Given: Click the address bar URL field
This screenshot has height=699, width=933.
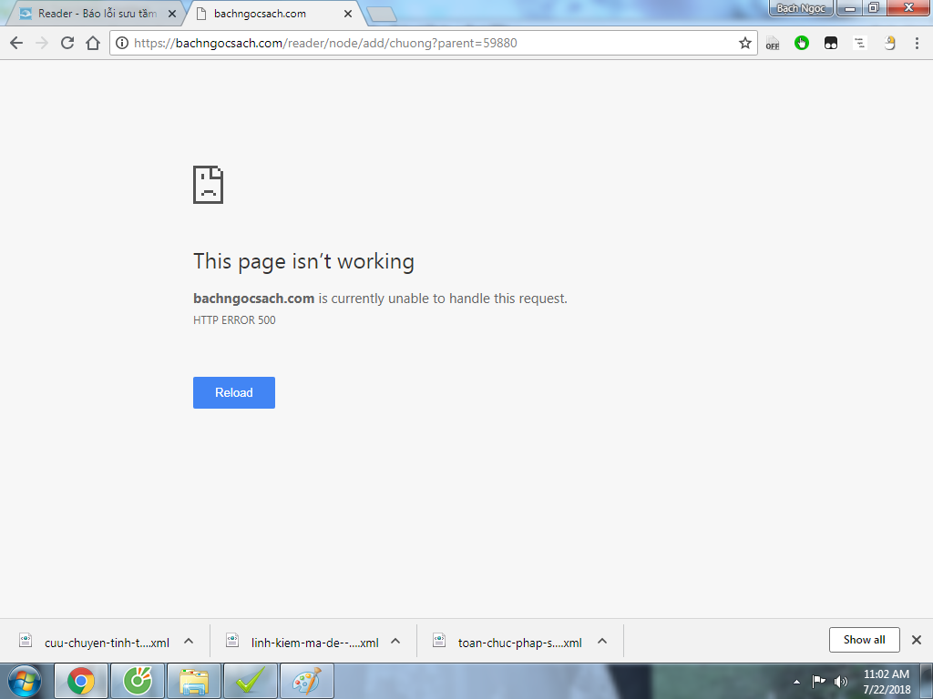Looking at the screenshot, I should (x=428, y=43).
